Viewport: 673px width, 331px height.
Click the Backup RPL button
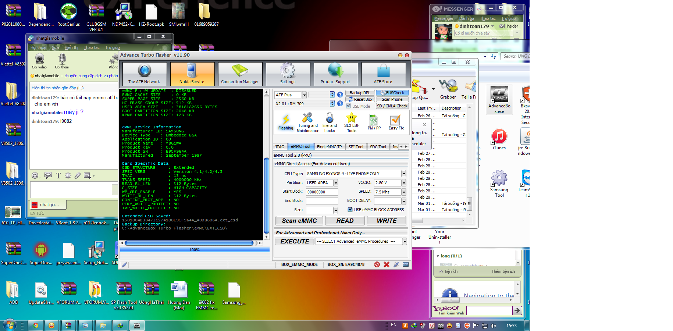pyautogui.click(x=360, y=93)
